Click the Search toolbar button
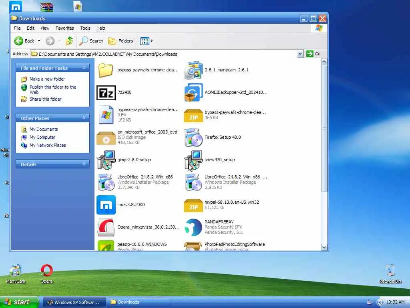Image resolution: width=410 pixels, height=308 pixels. [x=91, y=41]
